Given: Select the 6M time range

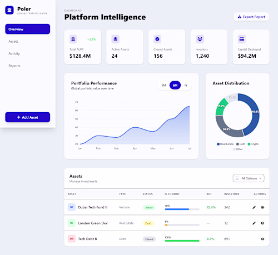Looking at the screenshot, I should coord(175,86).
